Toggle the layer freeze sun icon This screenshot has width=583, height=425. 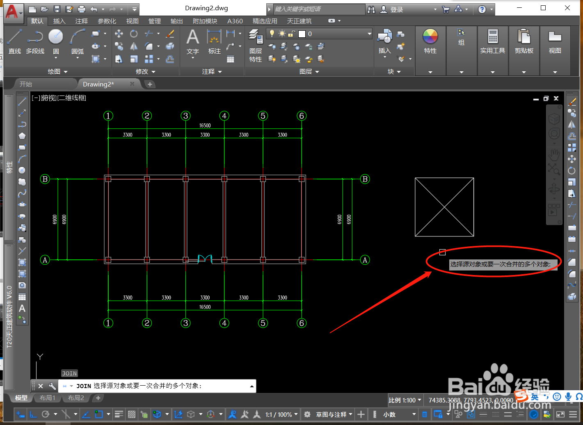tap(282, 34)
